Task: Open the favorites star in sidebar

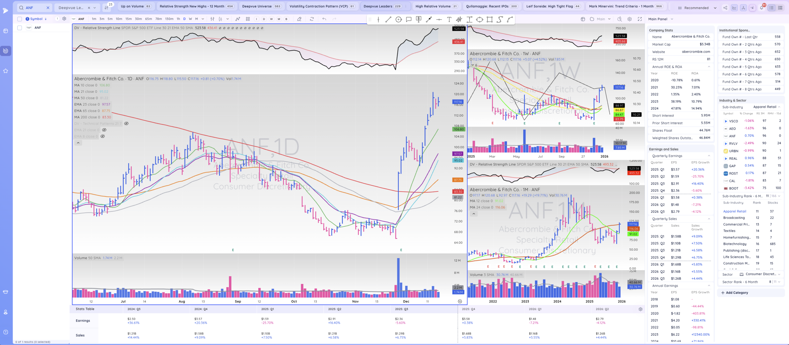Action: (6, 71)
